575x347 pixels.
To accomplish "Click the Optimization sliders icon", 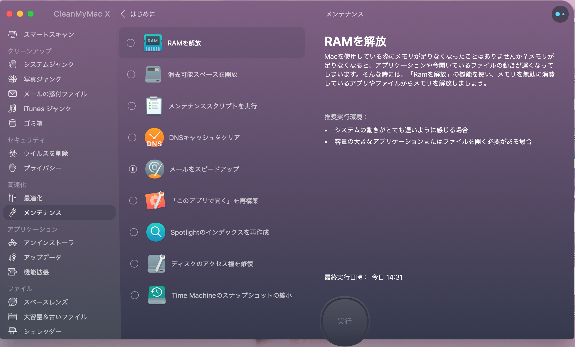I will (x=13, y=198).
